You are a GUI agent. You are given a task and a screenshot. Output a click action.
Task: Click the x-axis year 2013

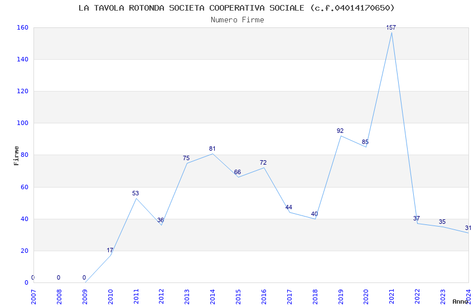point(187,297)
